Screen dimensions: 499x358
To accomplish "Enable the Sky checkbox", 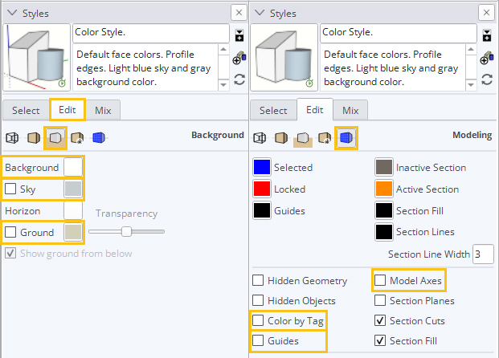I will pos(11,189).
